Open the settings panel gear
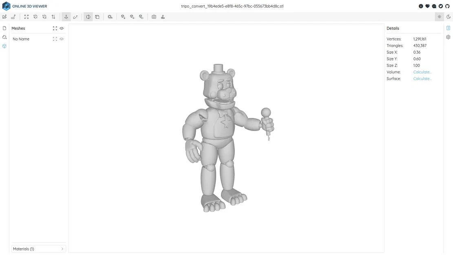The image size is (453, 255). pyautogui.click(x=448, y=37)
